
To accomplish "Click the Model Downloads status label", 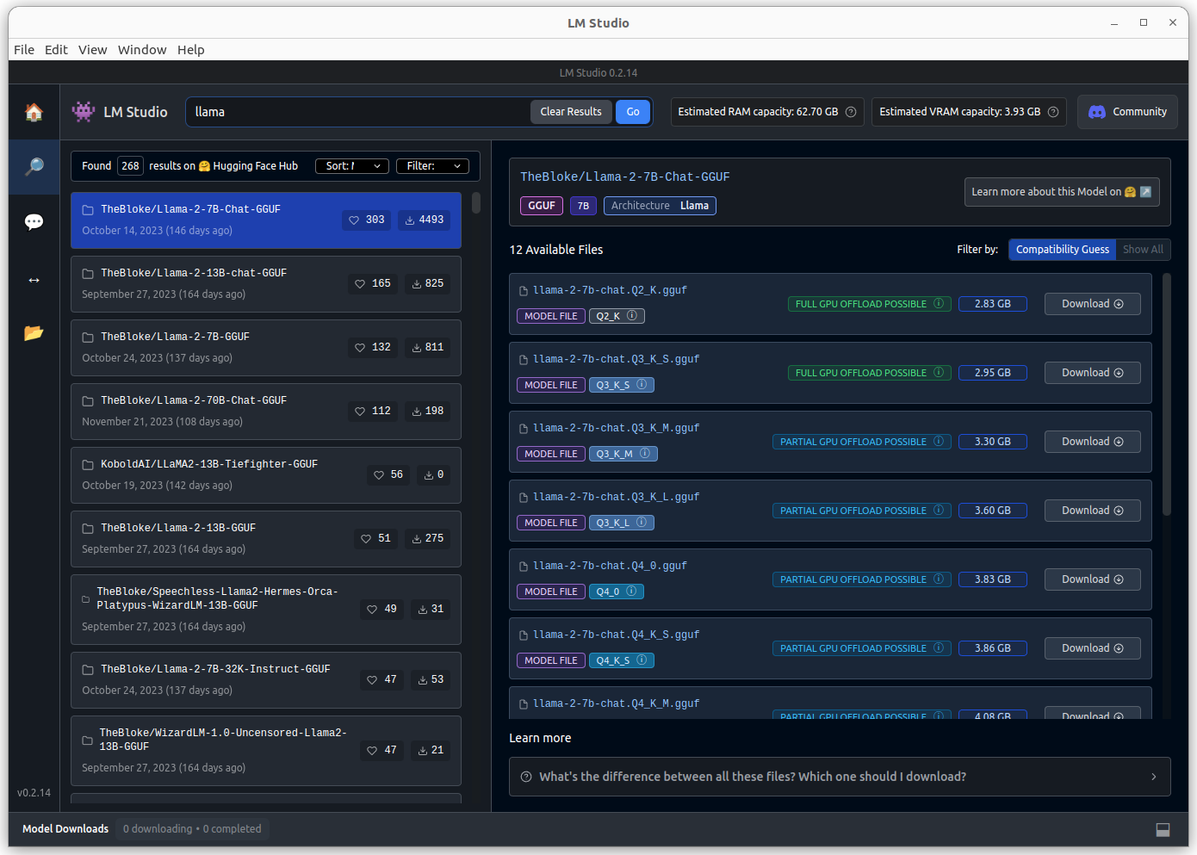I will coord(65,829).
